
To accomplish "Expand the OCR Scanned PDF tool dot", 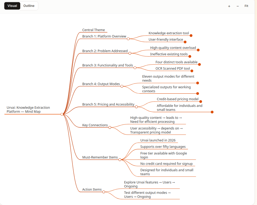I will click(192, 71).
